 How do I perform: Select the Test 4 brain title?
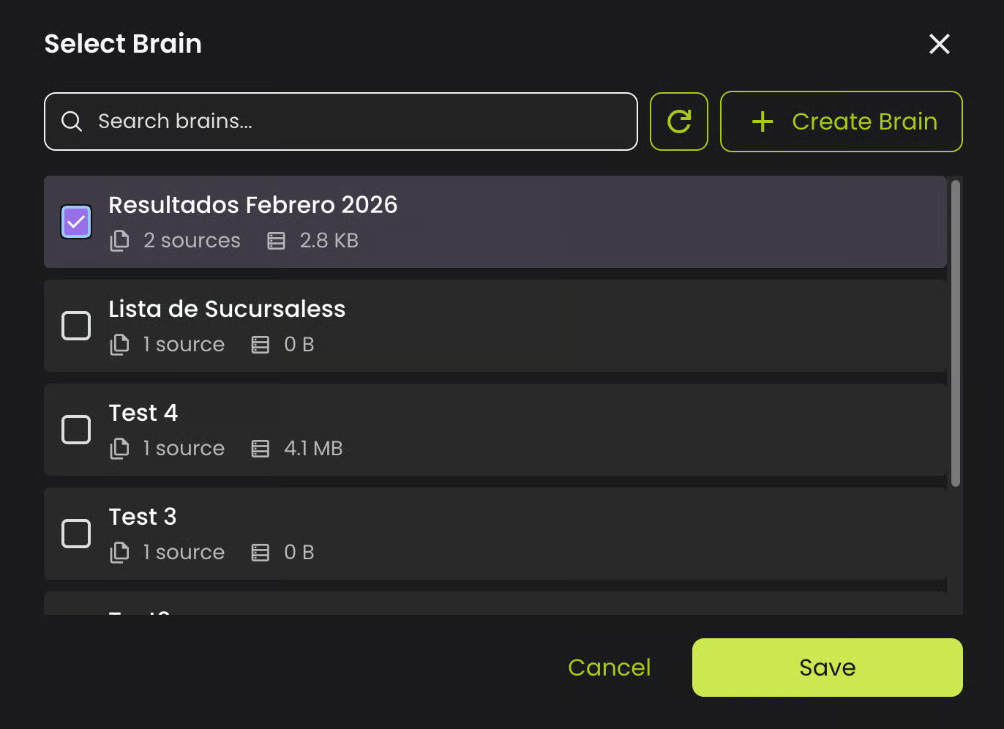[143, 413]
